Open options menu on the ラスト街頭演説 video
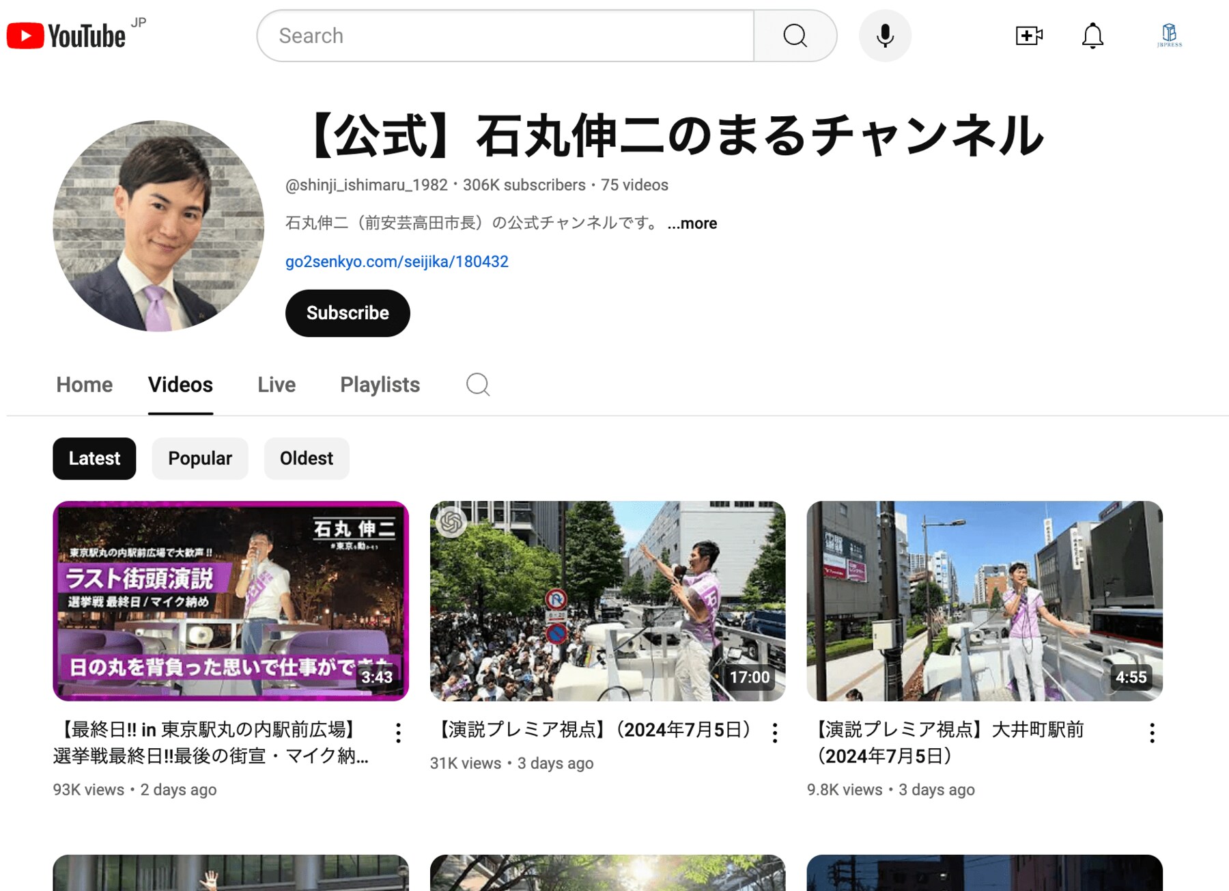 click(398, 732)
